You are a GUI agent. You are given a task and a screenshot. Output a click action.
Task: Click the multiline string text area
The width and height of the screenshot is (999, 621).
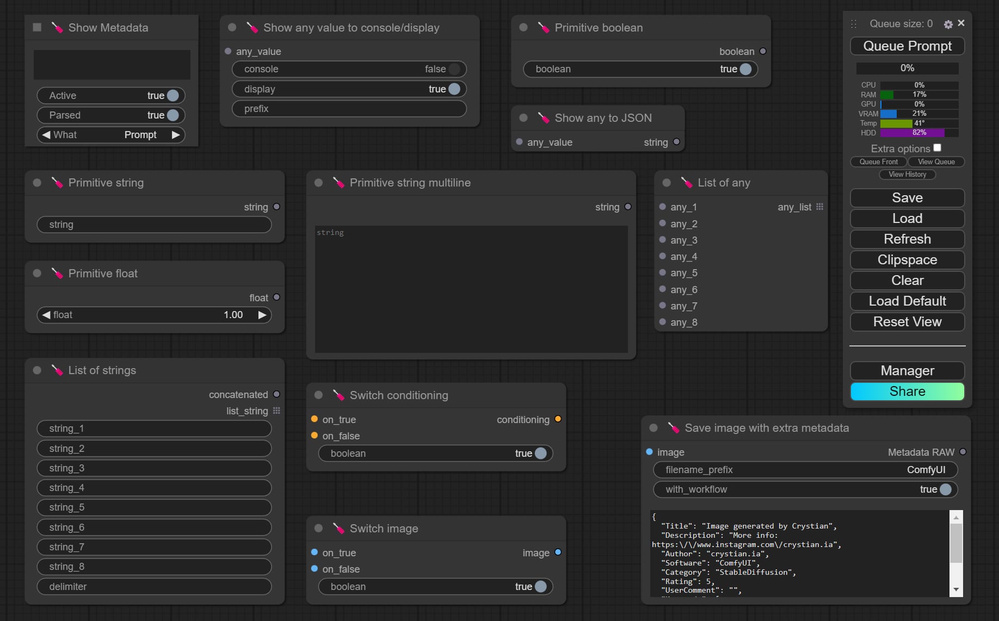471,289
